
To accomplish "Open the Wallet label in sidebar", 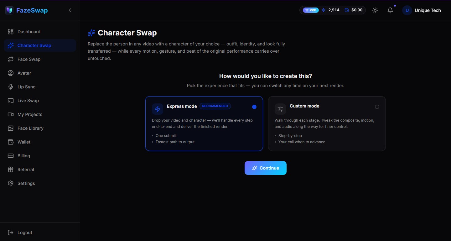I will 24,142.
